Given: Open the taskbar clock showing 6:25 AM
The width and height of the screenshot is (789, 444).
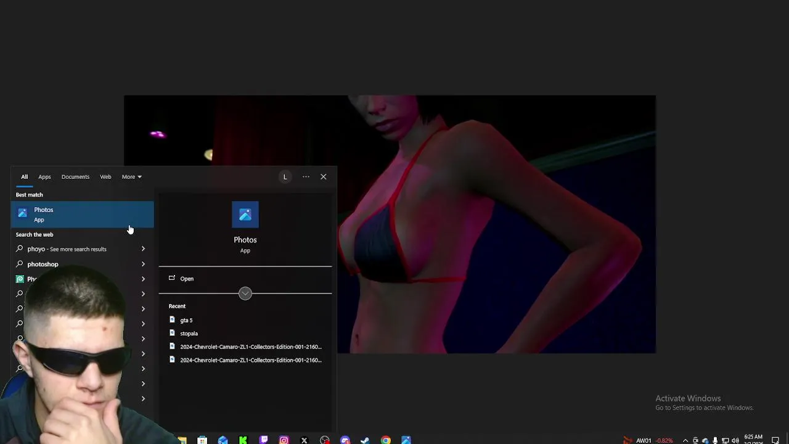Looking at the screenshot, I should coord(753,440).
